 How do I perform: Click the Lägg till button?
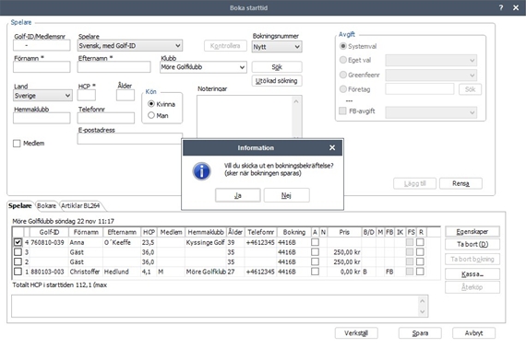[x=414, y=183]
